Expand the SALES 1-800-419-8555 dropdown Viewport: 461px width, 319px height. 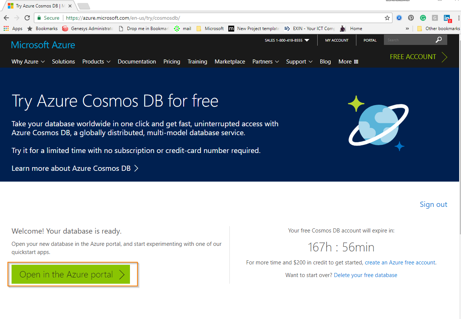coord(287,40)
